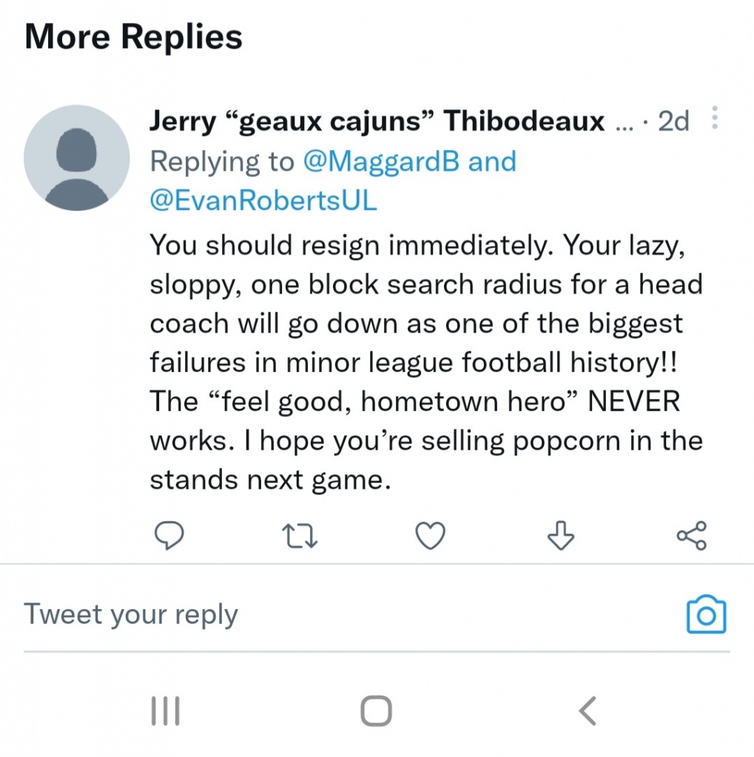The image size is (754, 757).
Task: Open the @EvanRobertsUL mention link
Action: [x=263, y=201]
